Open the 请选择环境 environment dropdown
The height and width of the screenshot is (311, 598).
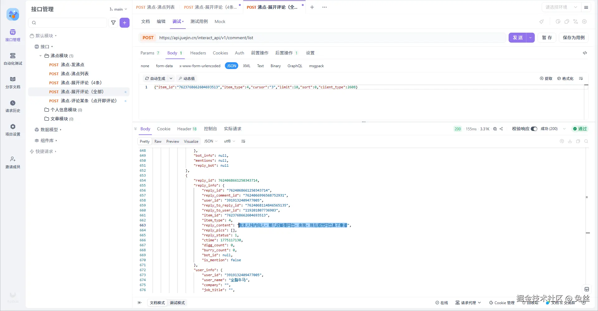(x=561, y=7)
